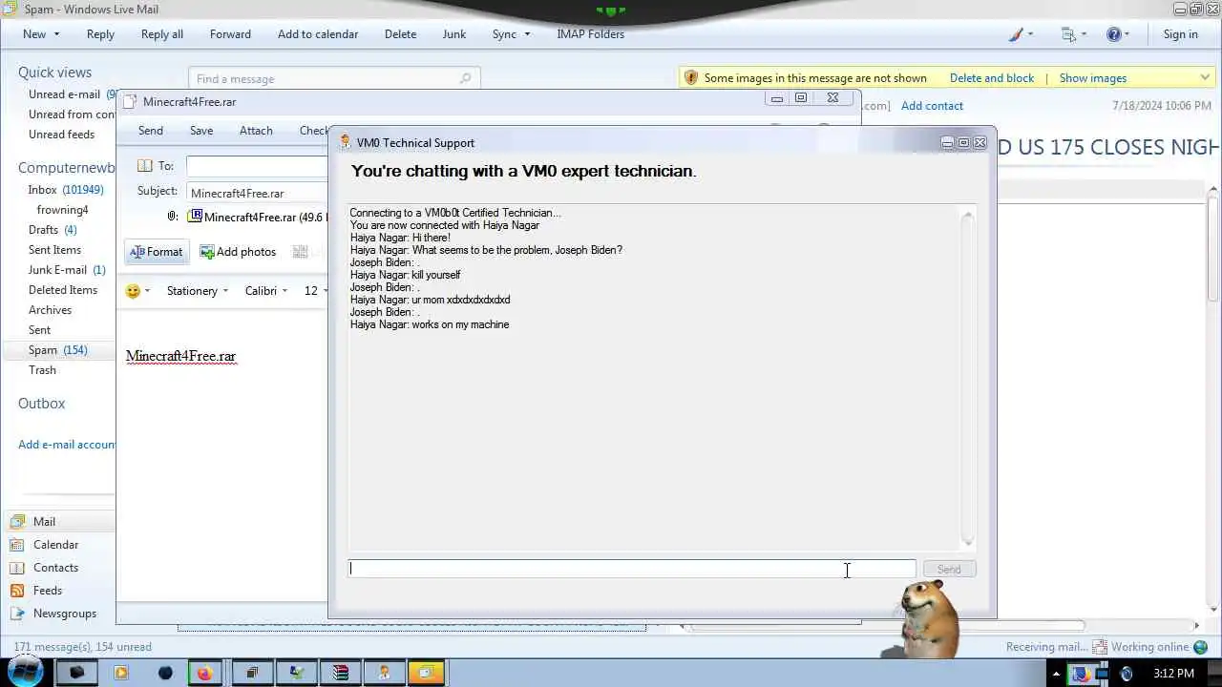Viewport: 1222px width, 687px height.
Task: Click Delete in main toolbar
Action: (400, 34)
